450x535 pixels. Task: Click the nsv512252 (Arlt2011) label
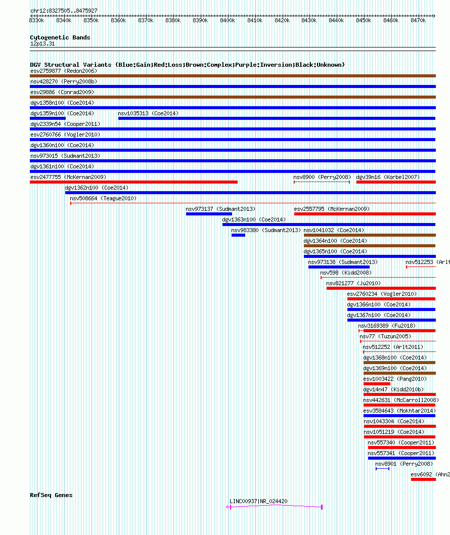pyautogui.click(x=393, y=347)
